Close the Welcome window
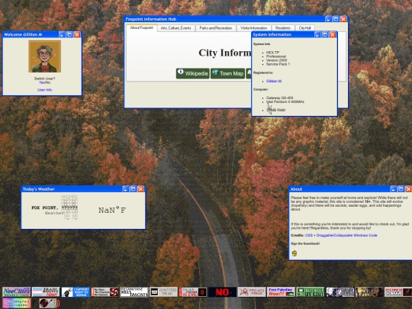Image resolution: width=412 pixels, height=309 pixels. [x=77, y=34]
